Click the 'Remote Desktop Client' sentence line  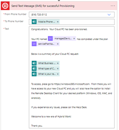coord(72,93)
